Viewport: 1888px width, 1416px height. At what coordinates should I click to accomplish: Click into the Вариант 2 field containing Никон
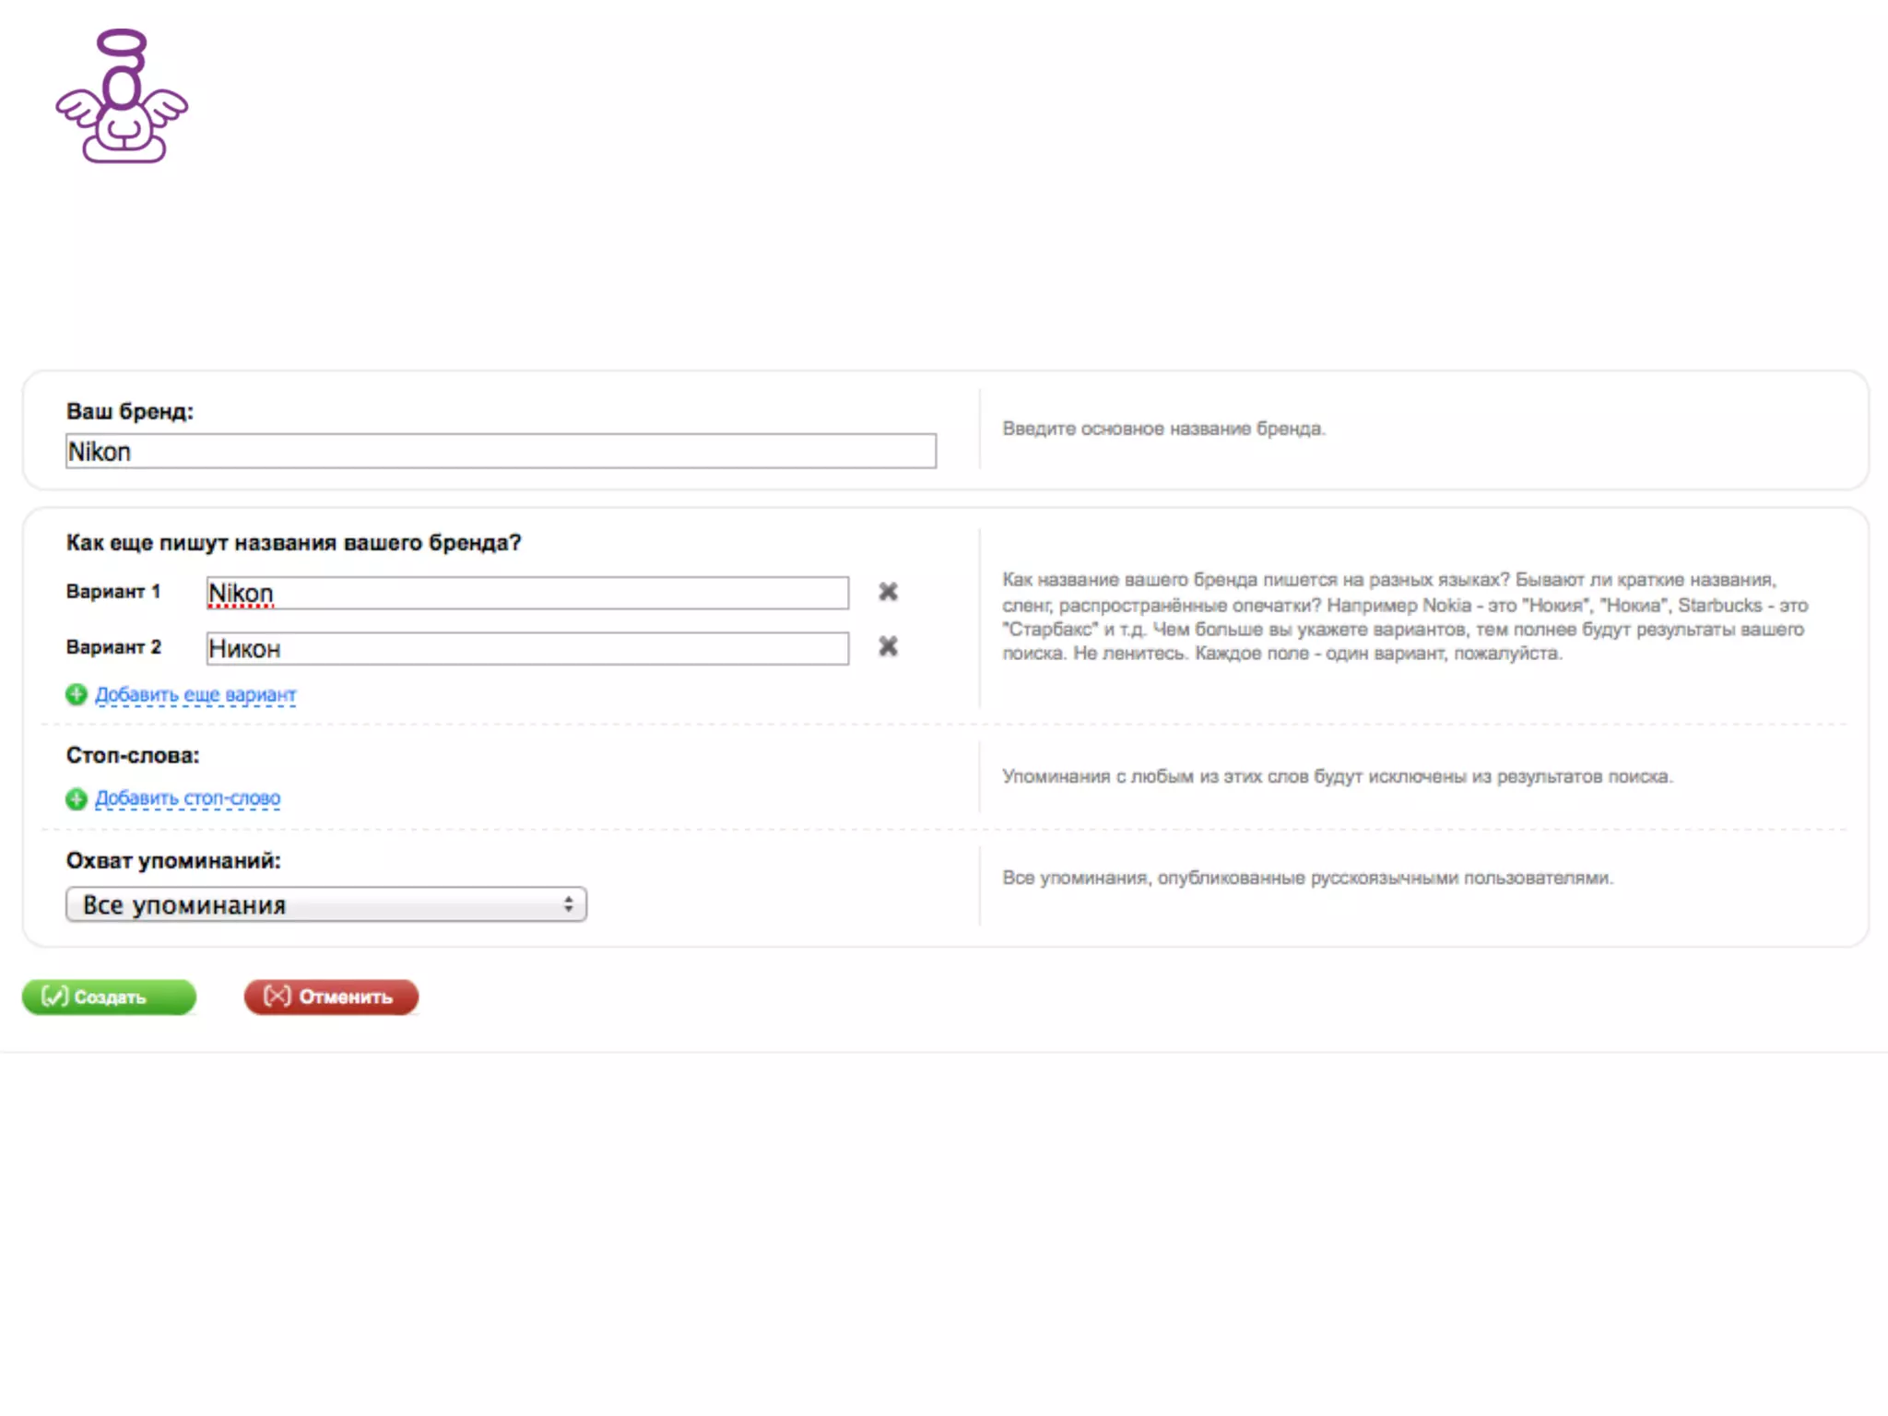[x=527, y=649]
